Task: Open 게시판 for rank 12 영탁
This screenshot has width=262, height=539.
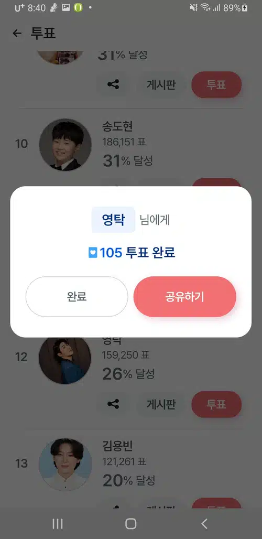Action: 161,404
